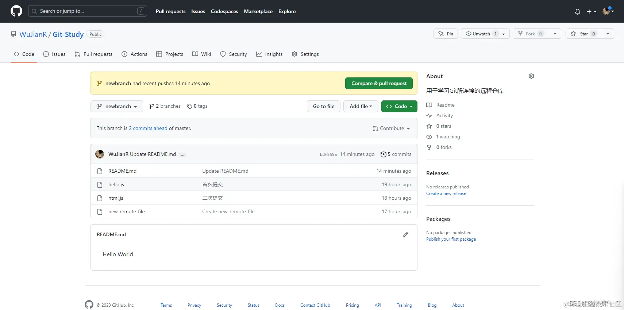
Task: Open Marketplace in top navigation
Action: coord(258,12)
